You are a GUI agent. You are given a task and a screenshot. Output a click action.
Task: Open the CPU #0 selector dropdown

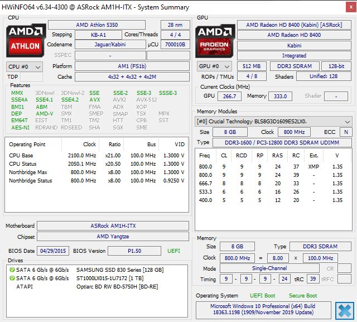(x=25, y=67)
